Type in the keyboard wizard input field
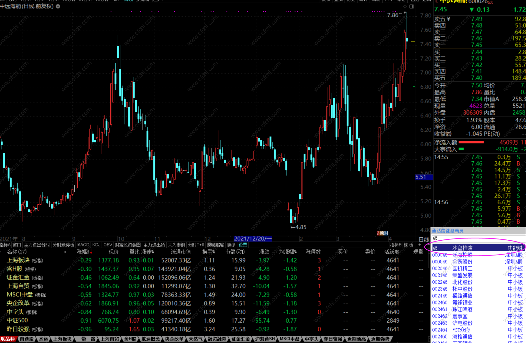526x343 pixels. [477, 238]
